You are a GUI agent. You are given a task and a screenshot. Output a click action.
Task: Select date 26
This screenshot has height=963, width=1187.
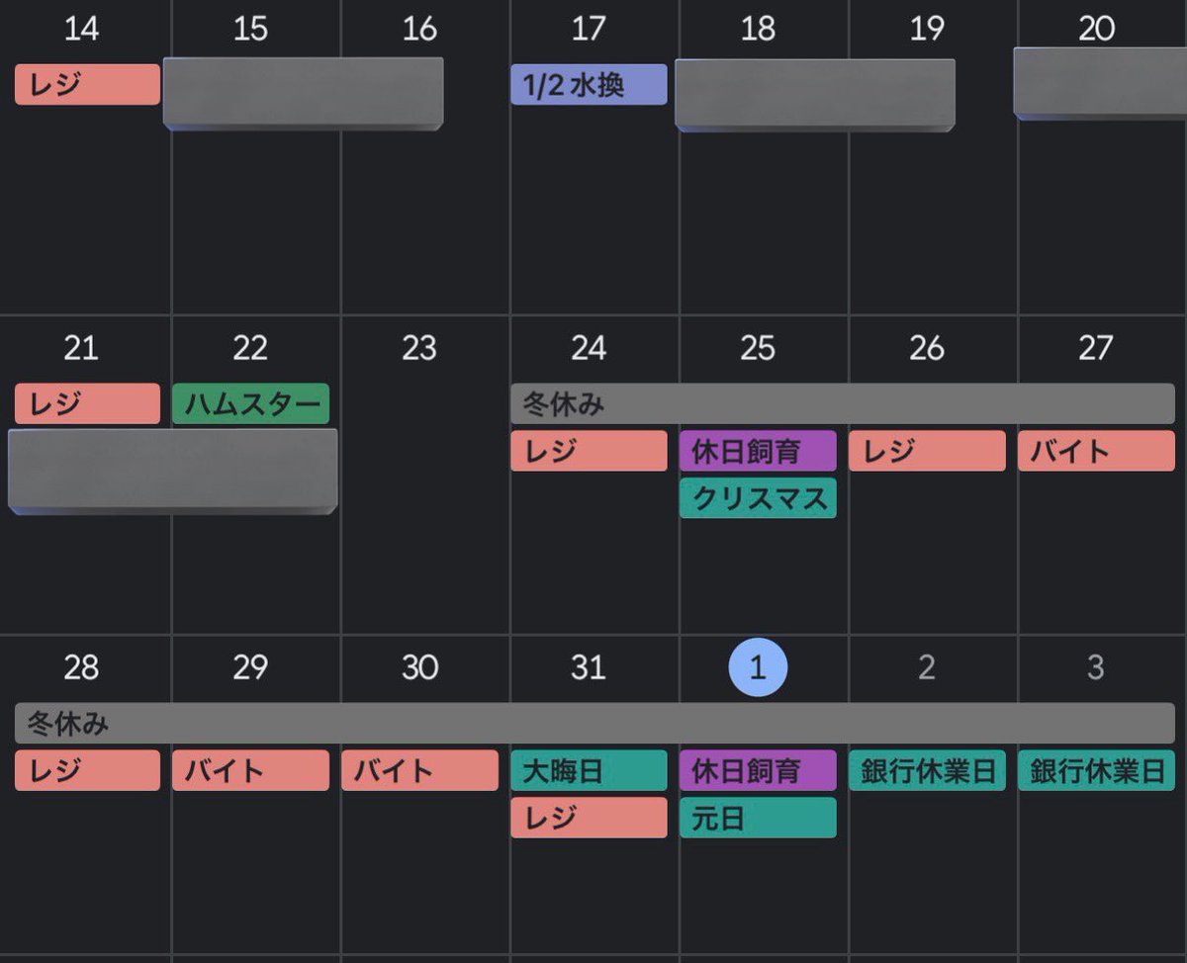click(x=927, y=348)
